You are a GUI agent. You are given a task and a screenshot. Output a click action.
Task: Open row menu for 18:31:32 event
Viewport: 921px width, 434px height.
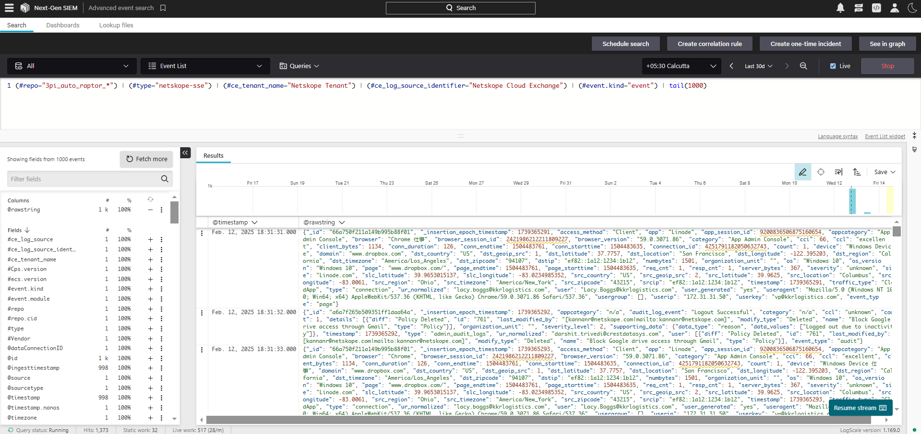(x=202, y=313)
